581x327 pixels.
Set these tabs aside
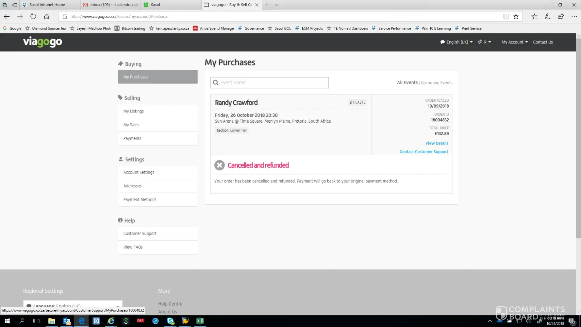(x=15, y=5)
